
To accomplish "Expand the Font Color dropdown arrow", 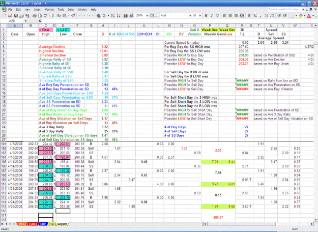I will point(313,16).
